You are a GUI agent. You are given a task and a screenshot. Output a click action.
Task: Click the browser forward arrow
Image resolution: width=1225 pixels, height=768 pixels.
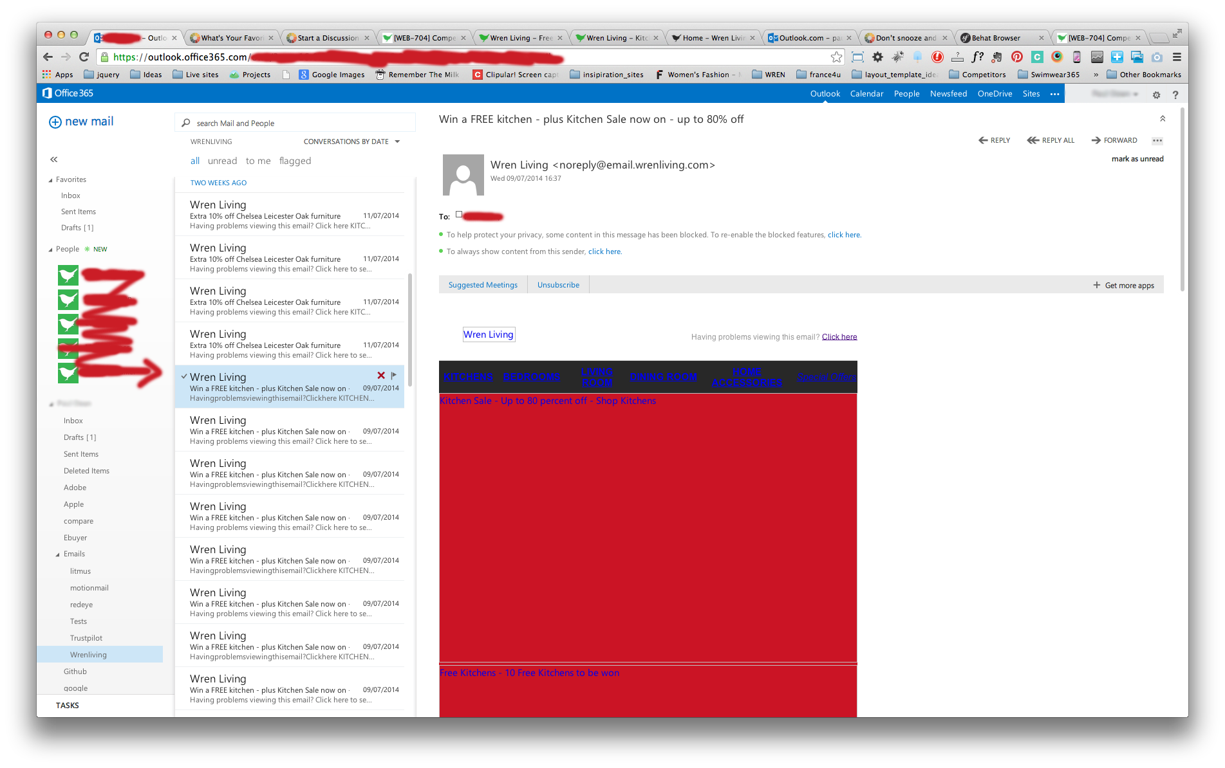[x=66, y=57]
